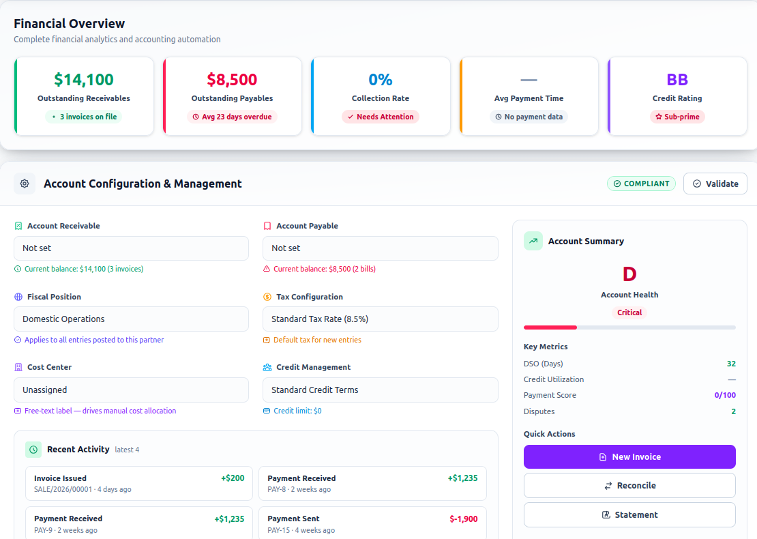Open the Account Receivable selection field
The image size is (757, 539).
point(132,248)
